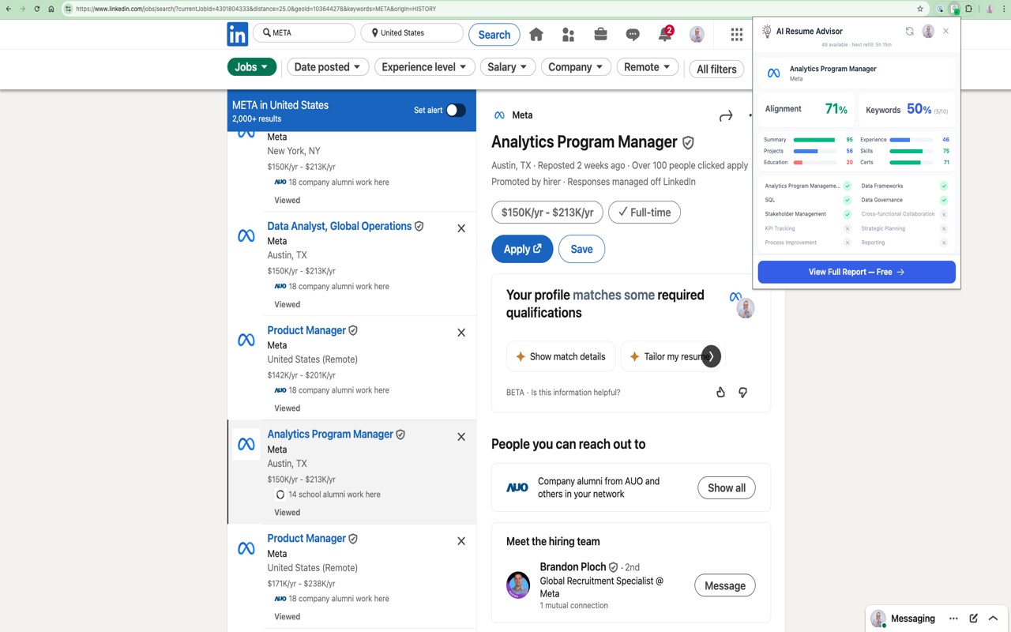Screen dimensions: 1011x632
Task: Open Salary filter dropdown
Action: coord(508,67)
